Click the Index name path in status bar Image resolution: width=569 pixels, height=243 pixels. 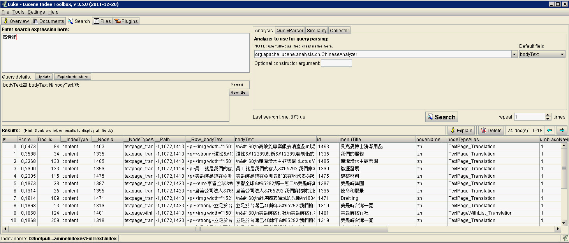click(72, 239)
